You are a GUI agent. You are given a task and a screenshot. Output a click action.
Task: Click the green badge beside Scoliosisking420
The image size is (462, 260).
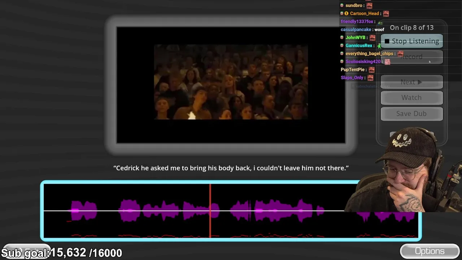coord(342,61)
